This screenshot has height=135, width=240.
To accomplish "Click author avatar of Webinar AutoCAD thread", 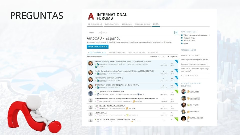I will tap(90, 63).
